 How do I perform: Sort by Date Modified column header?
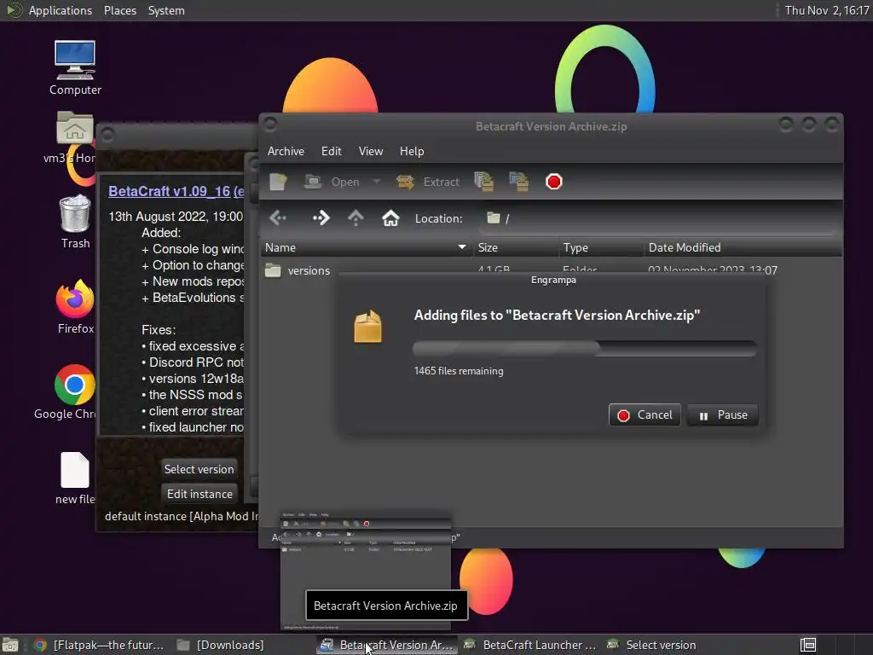pyautogui.click(x=743, y=248)
